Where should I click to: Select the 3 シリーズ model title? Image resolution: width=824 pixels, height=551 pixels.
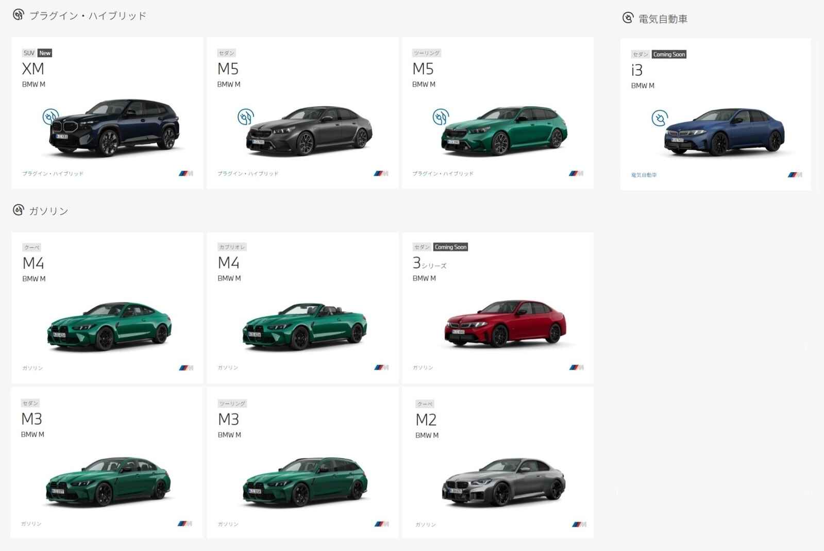[429, 263]
